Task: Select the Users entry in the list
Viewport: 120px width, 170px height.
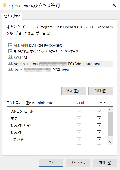Action: pyautogui.click(x=41, y=70)
